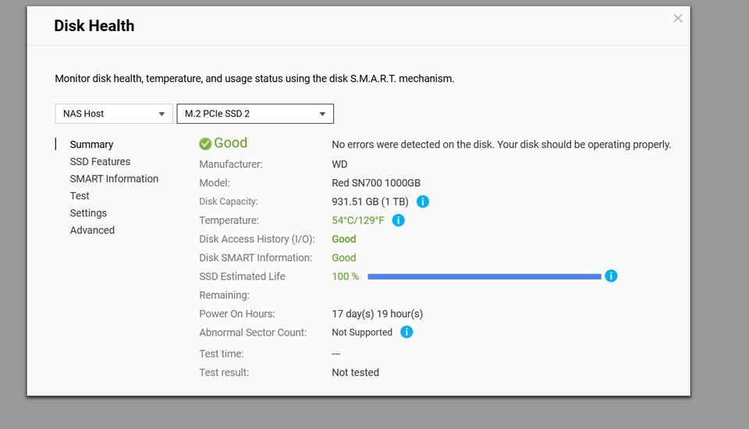
Task: Go to the Test section
Action: 80,196
